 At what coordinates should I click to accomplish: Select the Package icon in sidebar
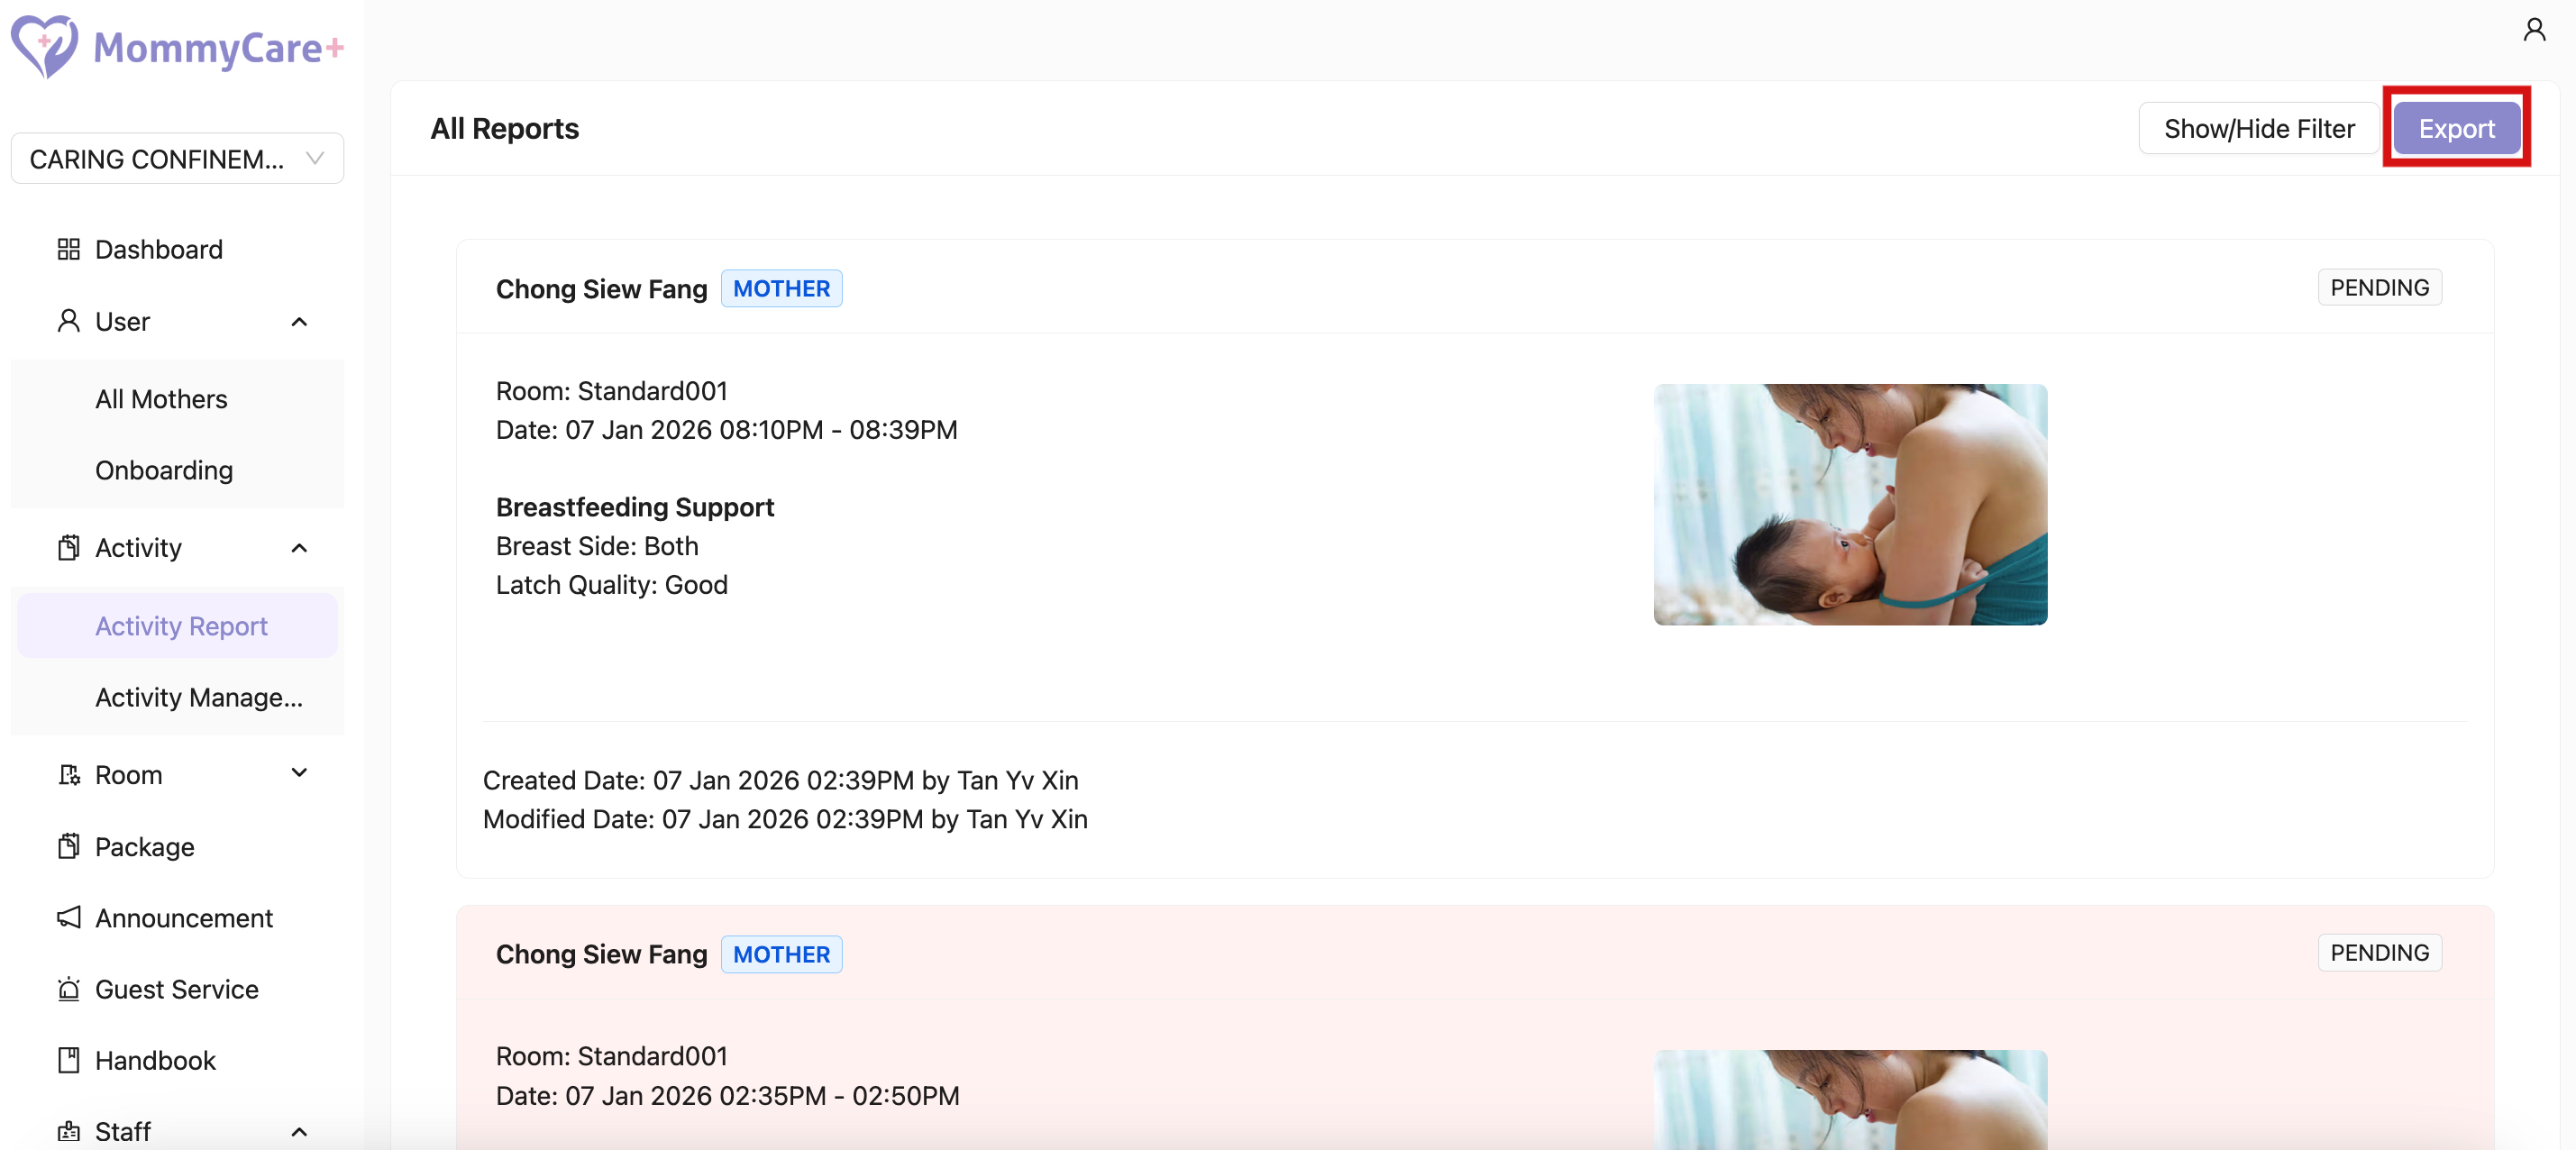click(69, 846)
